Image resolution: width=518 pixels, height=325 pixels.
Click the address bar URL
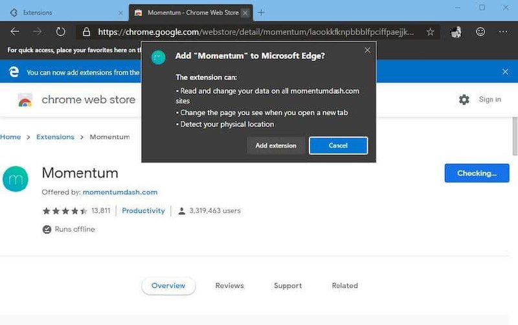point(256,32)
